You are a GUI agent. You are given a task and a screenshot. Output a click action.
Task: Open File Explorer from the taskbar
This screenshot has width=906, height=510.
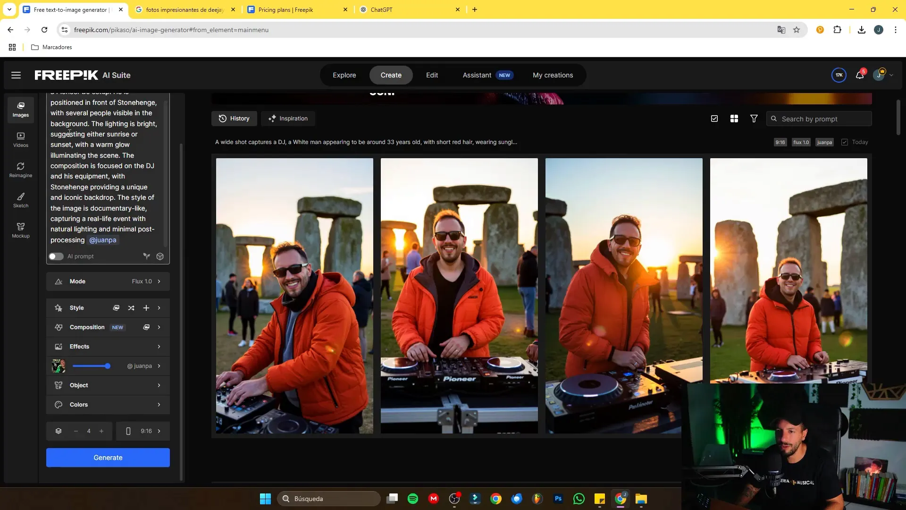(641, 499)
